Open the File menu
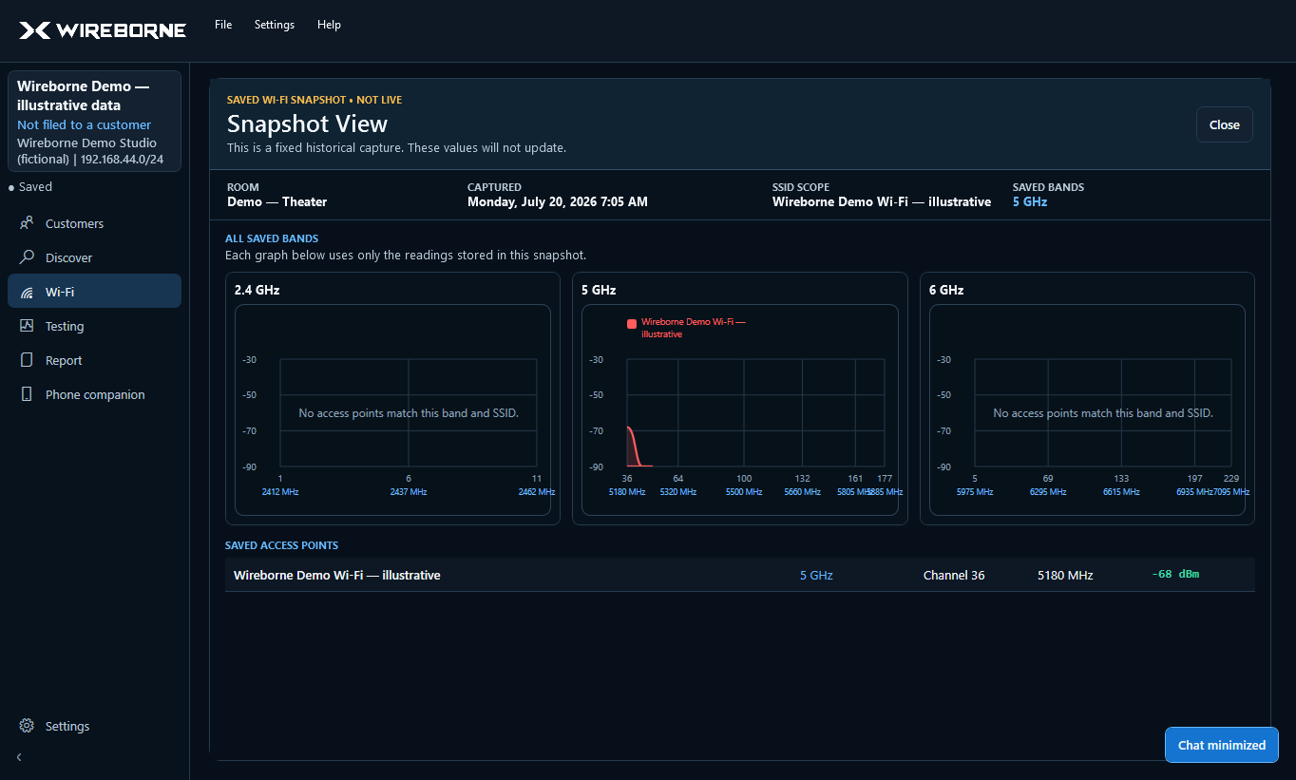The width and height of the screenshot is (1296, 780). [x=223, y=25]
